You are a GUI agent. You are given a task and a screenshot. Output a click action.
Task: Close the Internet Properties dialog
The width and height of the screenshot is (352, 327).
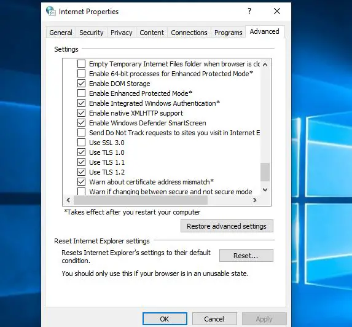pos(277,11)
